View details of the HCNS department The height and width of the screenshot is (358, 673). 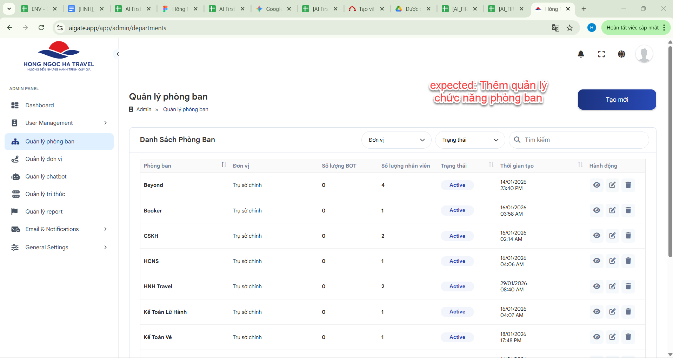(x=597, y=261)
